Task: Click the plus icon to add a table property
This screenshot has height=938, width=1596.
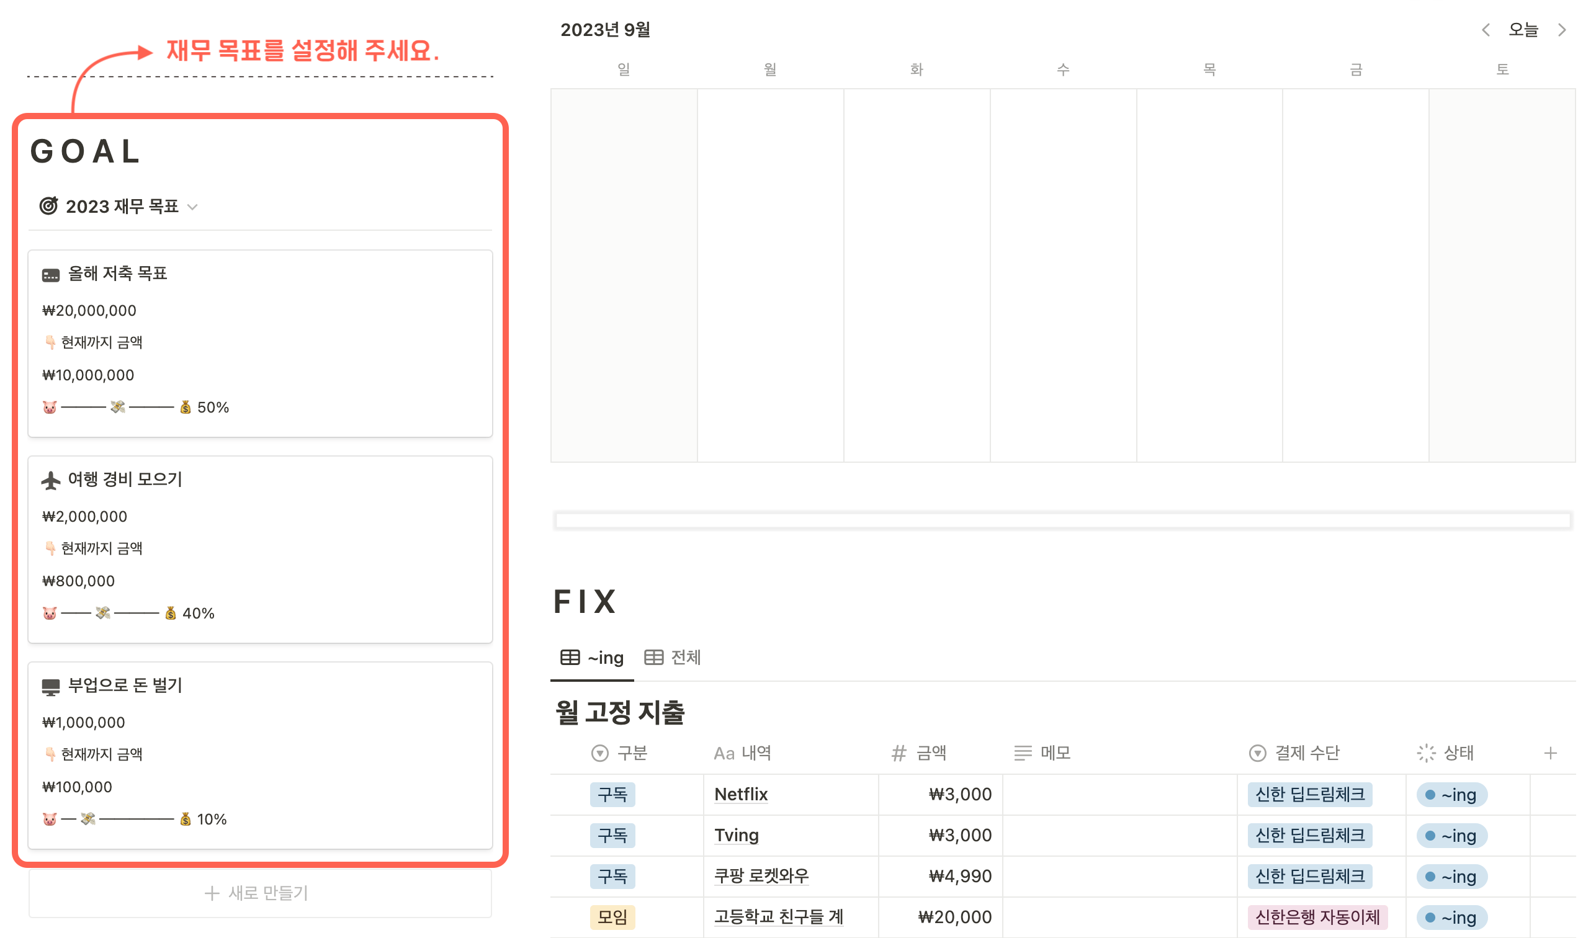Action: [x=1552, y=753]
